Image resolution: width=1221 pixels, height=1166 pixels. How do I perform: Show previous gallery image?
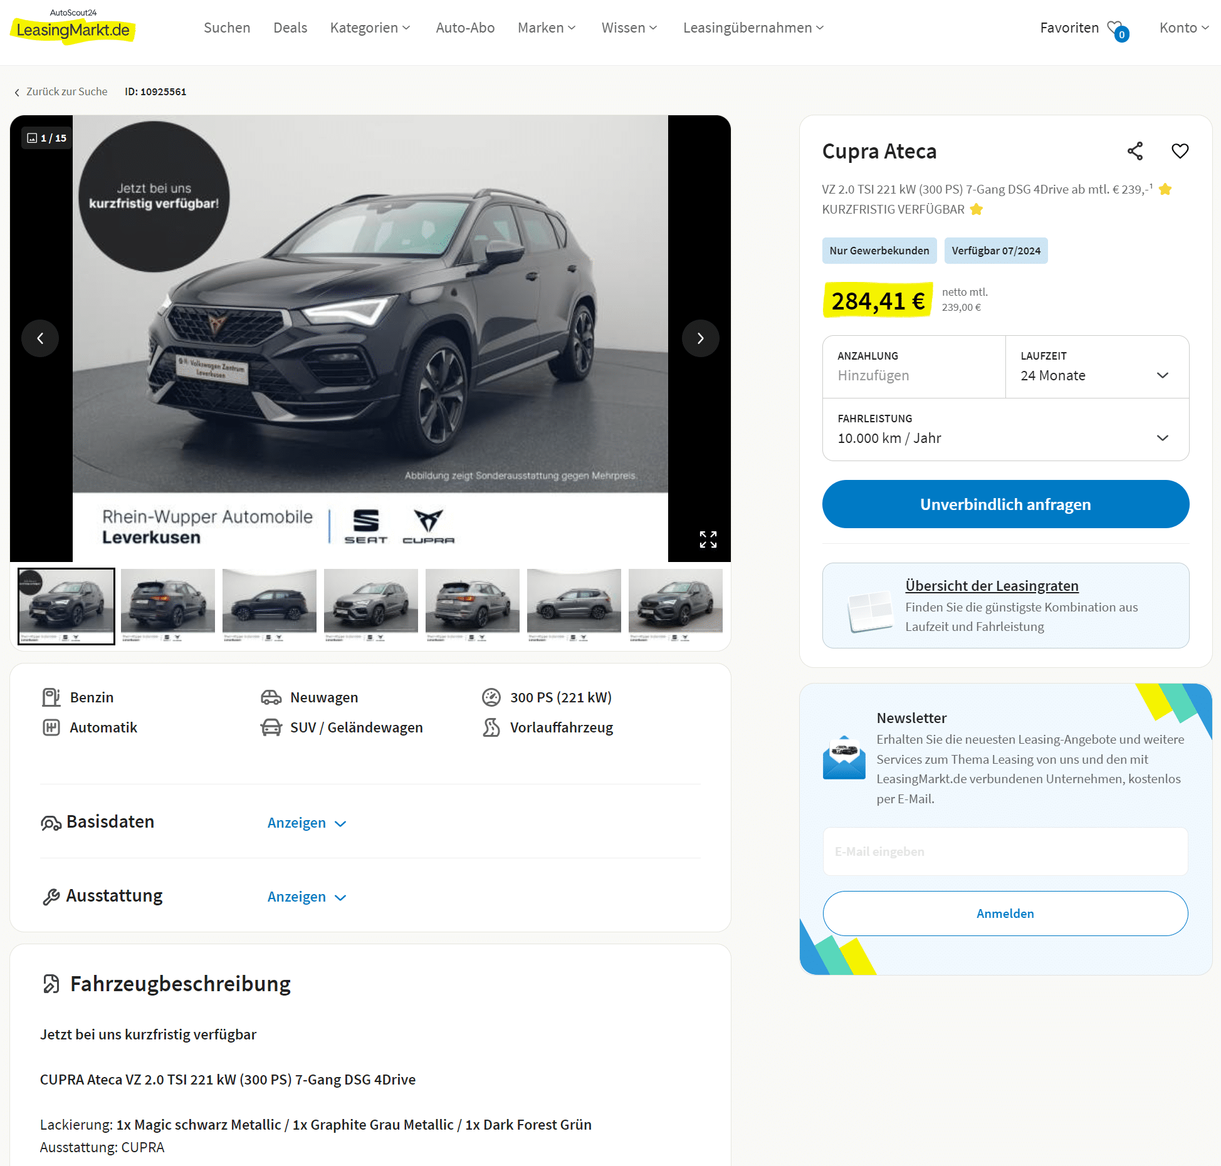click(40, 338)
